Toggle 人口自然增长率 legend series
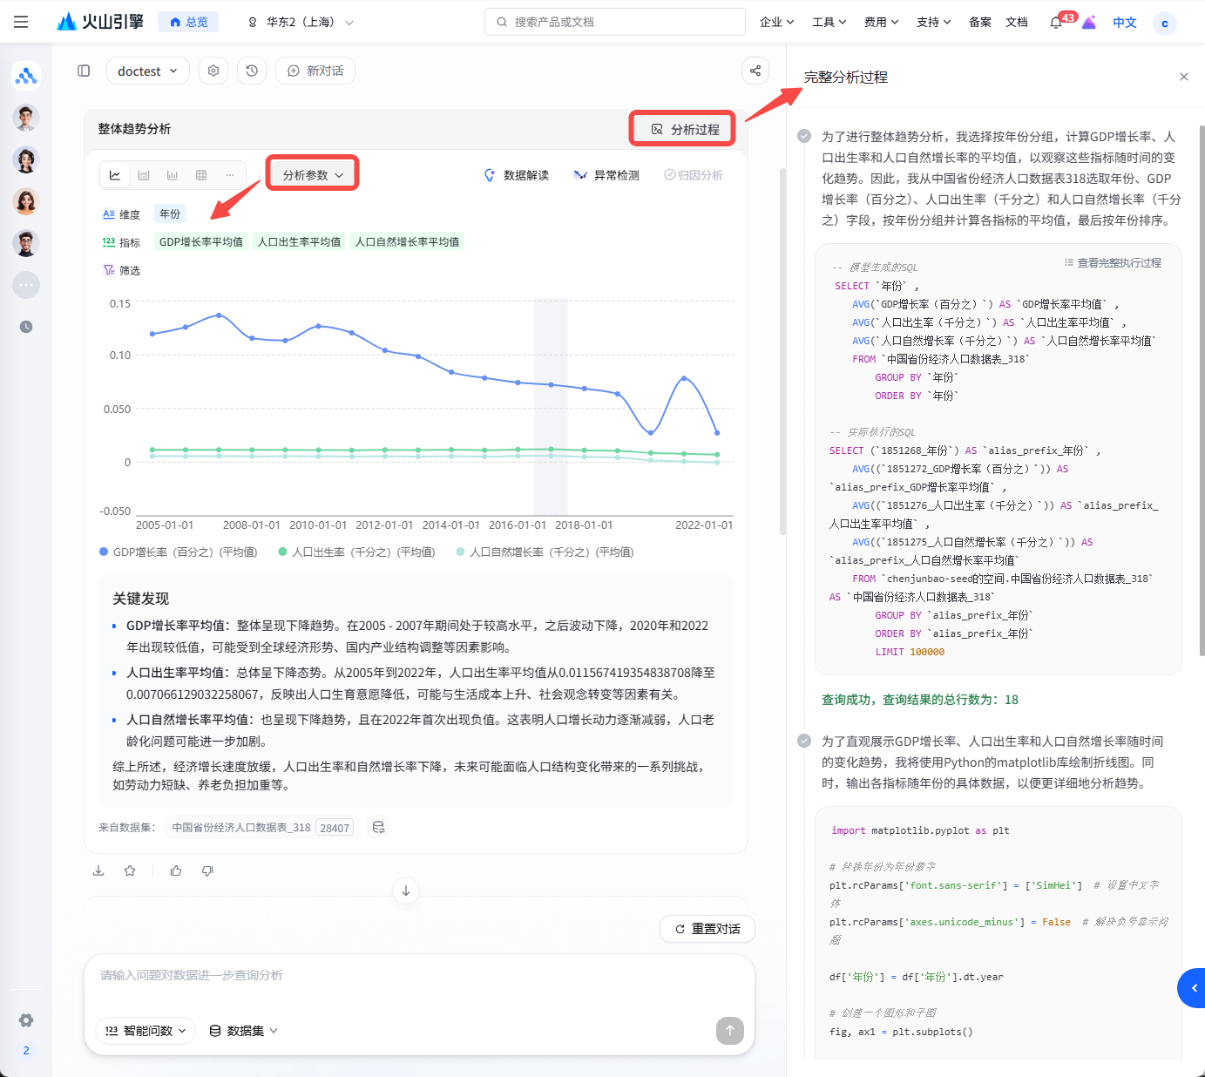 tap(545, 552)
